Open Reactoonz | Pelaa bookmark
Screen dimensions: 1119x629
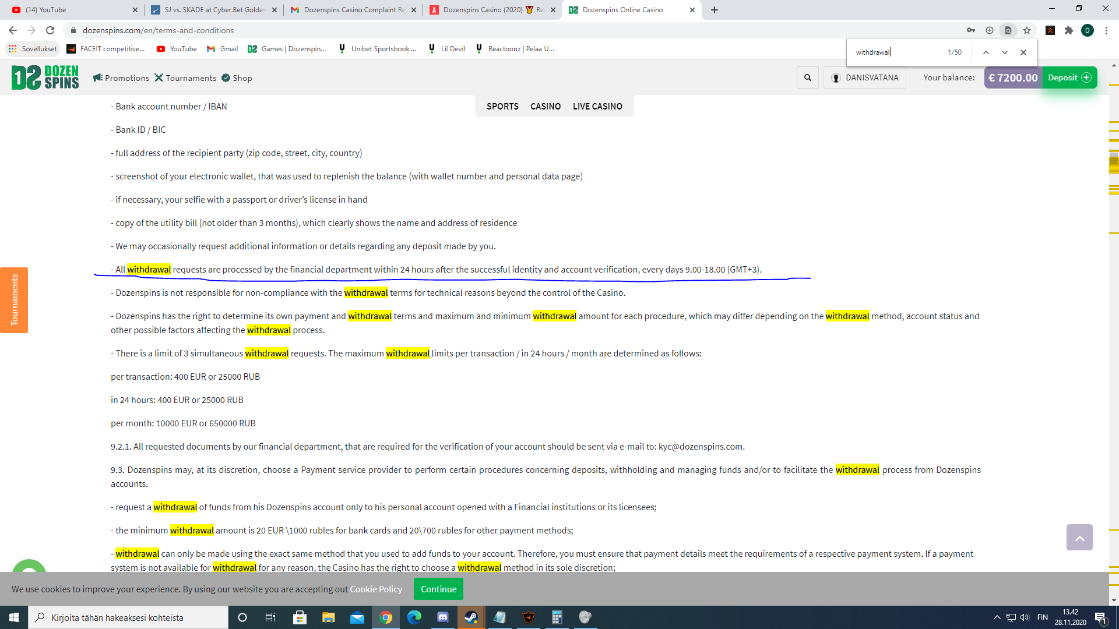tap(515, 49)
